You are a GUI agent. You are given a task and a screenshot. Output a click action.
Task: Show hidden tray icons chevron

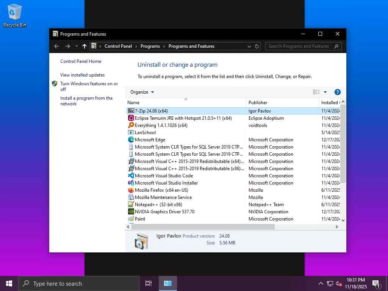[321, 283]
